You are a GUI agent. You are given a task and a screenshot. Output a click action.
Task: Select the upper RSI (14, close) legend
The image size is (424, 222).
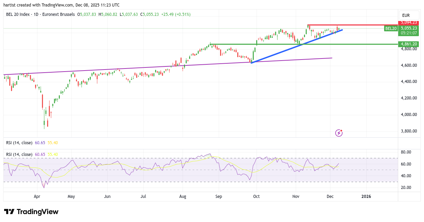point(19,142)
